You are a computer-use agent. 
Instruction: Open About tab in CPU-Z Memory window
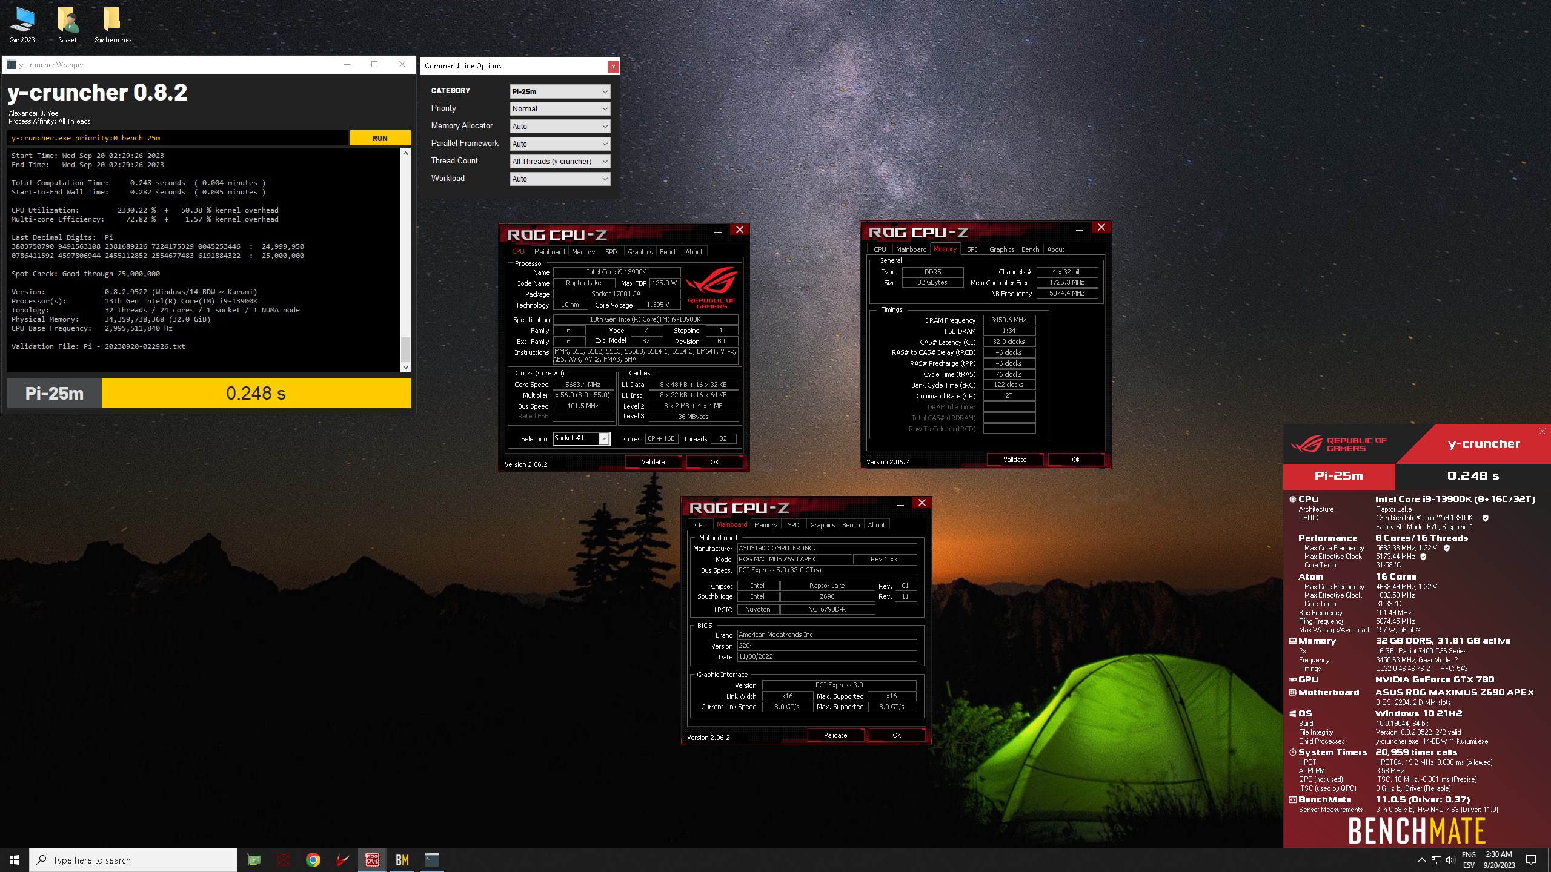click(x=1055, y=249)
